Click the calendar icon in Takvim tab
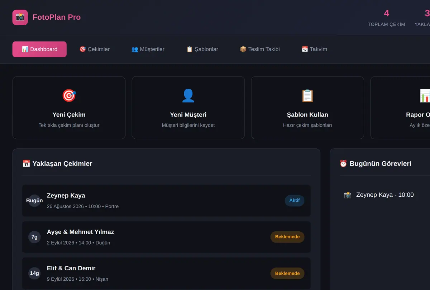430x290 pixels. click(x=305, y=49)
